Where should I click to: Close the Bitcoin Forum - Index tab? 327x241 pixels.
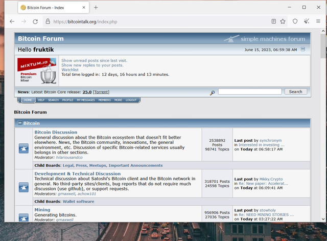[84, 8]
